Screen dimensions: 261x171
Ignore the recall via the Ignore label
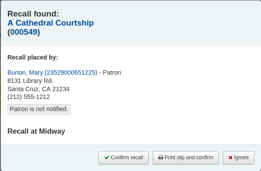[241, 158]
